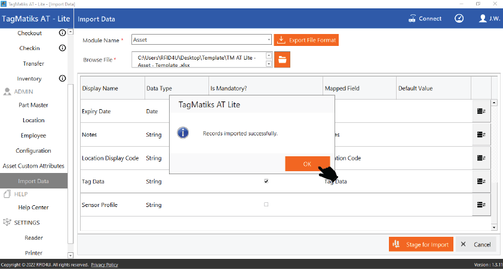Open Part Master in the sidebar
503x269 pixels.
pyautogui.click(x=33, y=105)
